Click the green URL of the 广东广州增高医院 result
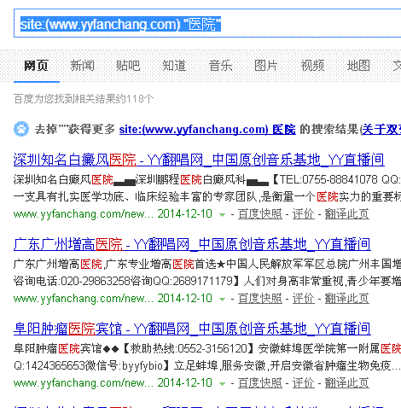This screenshot has width=401, height=408. coord(84,299)
